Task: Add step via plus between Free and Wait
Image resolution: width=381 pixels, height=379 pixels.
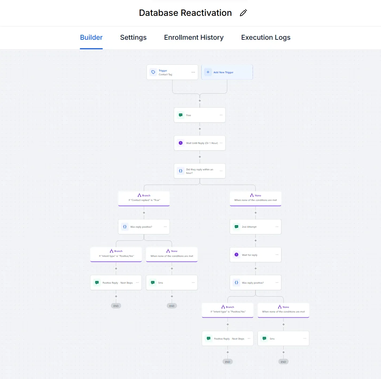Action: point(200,129)
